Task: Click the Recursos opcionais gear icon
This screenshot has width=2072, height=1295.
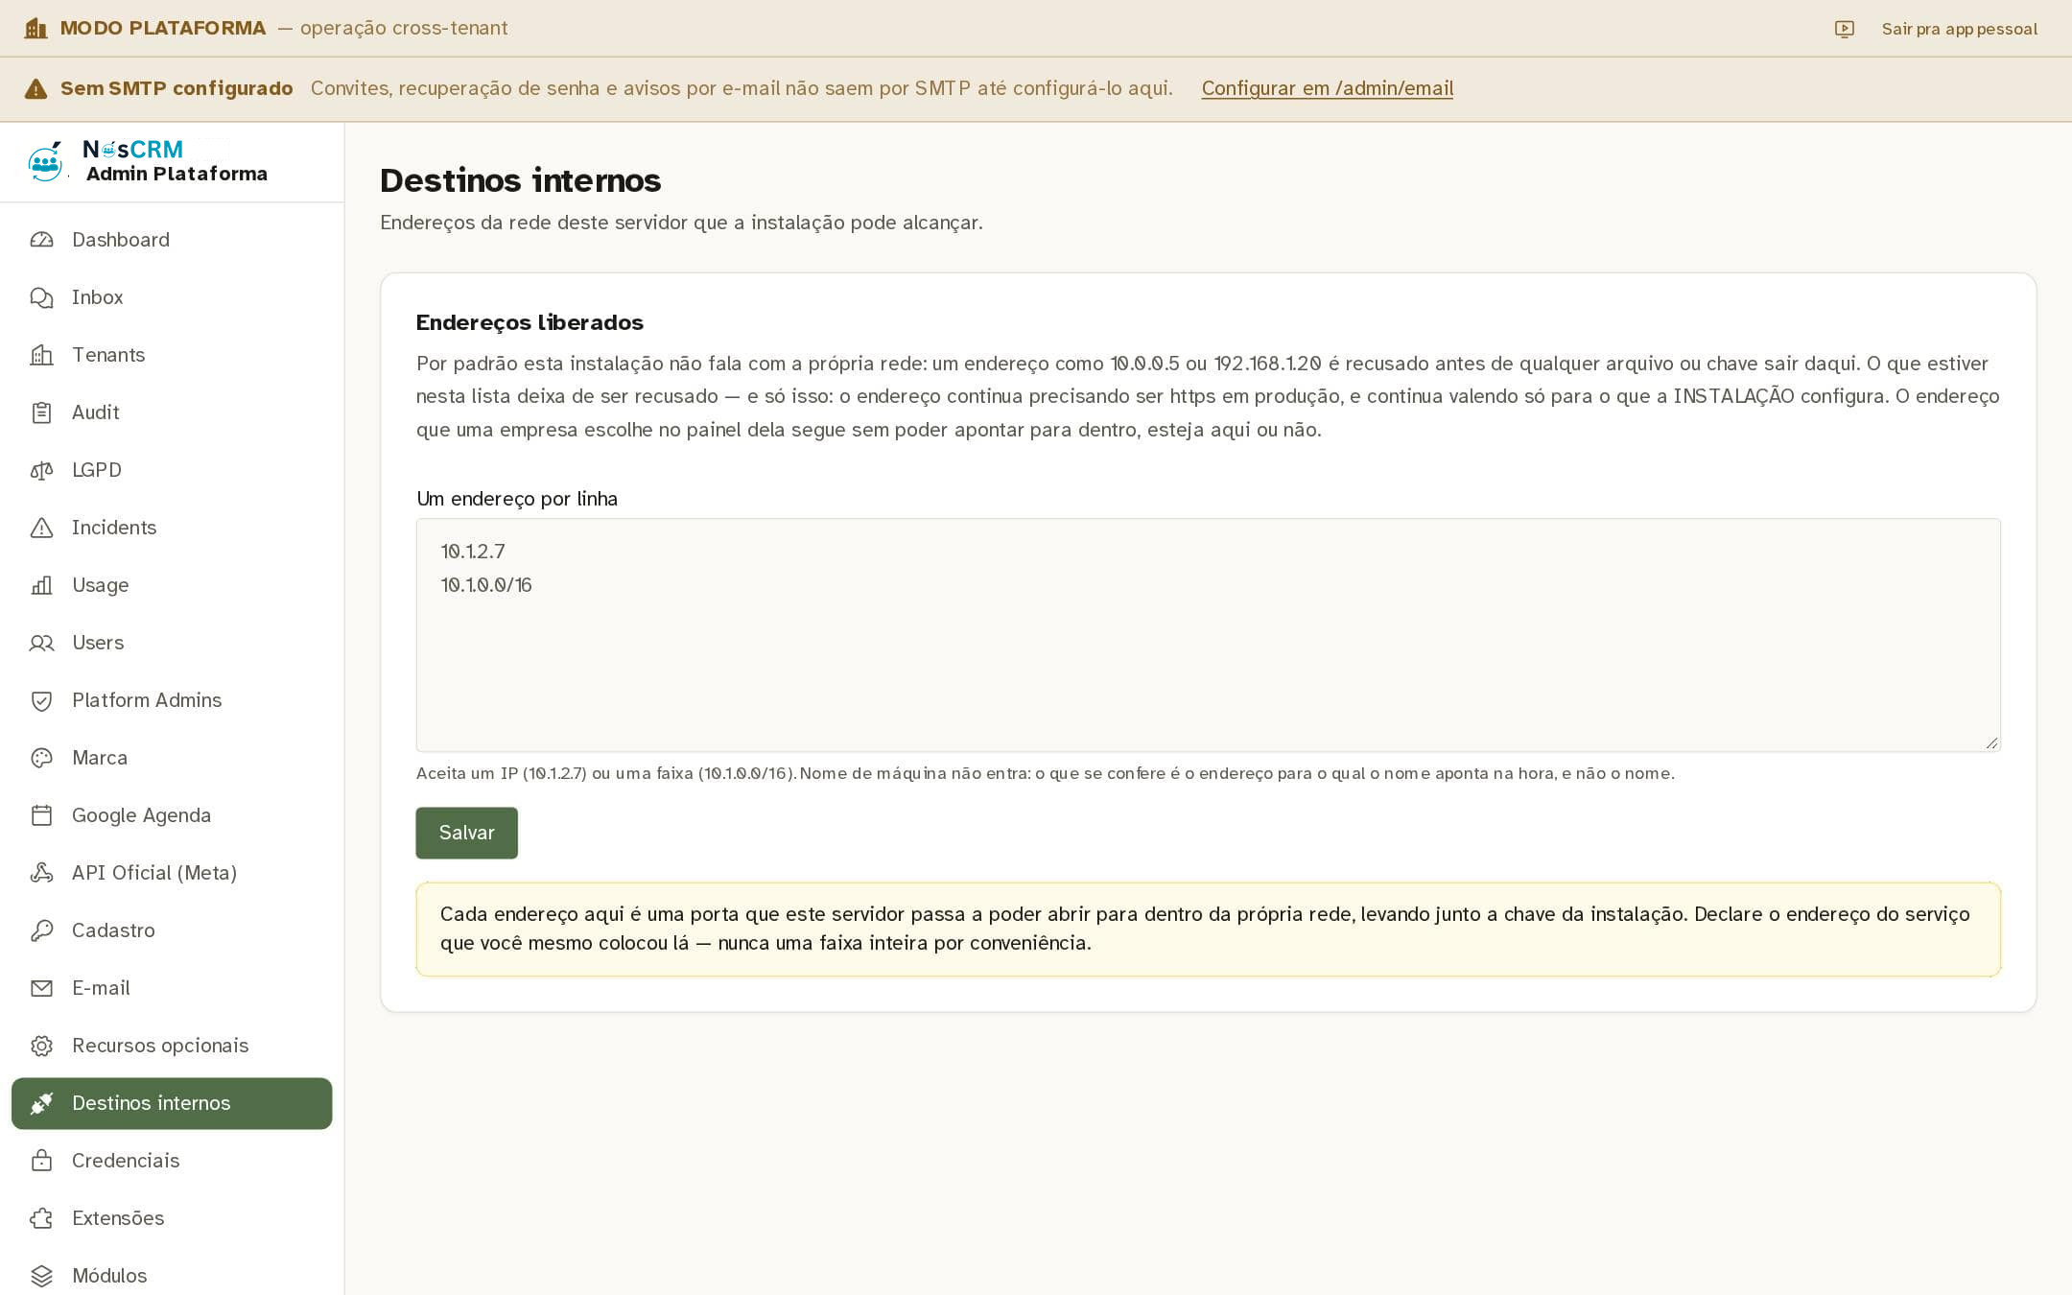Action: tap(41, 1046)
